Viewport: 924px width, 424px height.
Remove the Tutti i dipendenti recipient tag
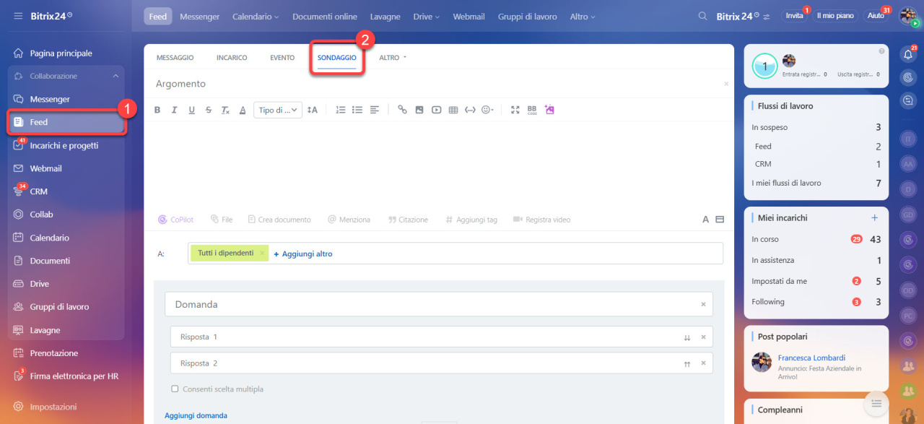point(262,253)
